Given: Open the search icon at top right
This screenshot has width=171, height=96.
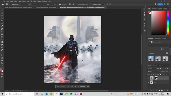Looking at the screenshot, I should 165,4.
